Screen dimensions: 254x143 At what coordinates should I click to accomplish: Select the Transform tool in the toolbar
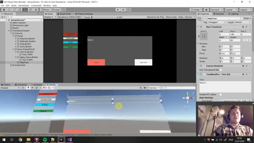31,10
